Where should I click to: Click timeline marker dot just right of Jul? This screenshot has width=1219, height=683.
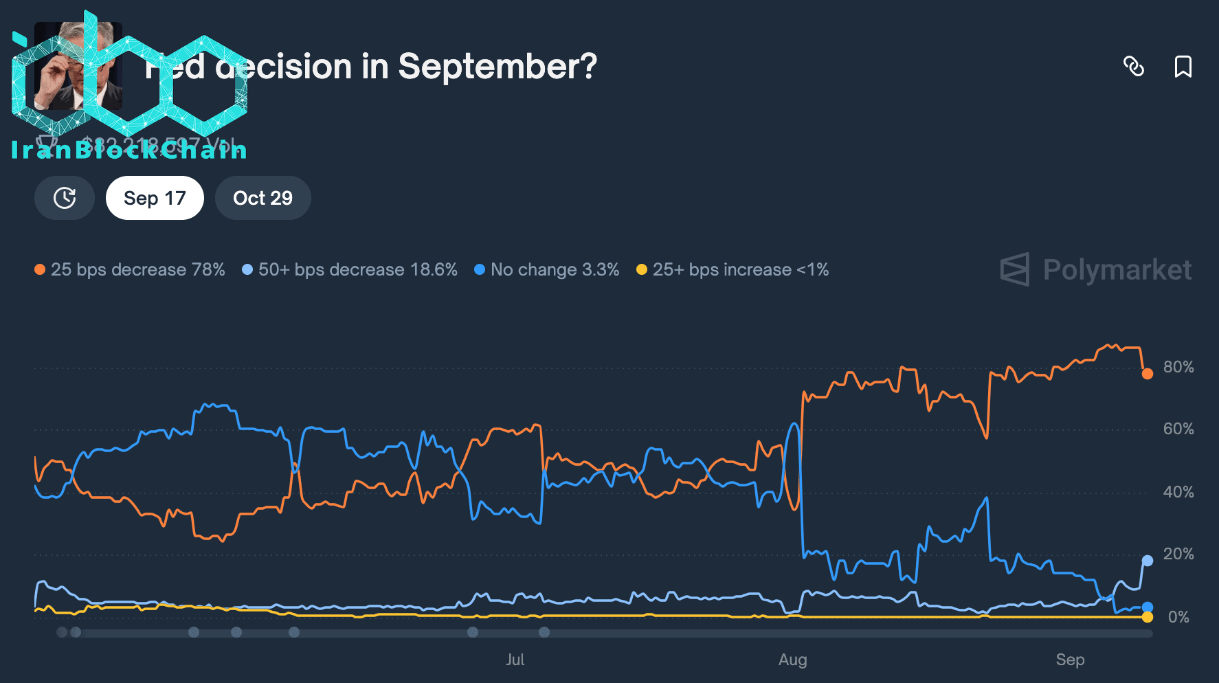point(544,632)
